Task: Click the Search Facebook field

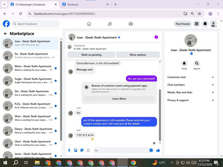Action: (x=36, y=24)
